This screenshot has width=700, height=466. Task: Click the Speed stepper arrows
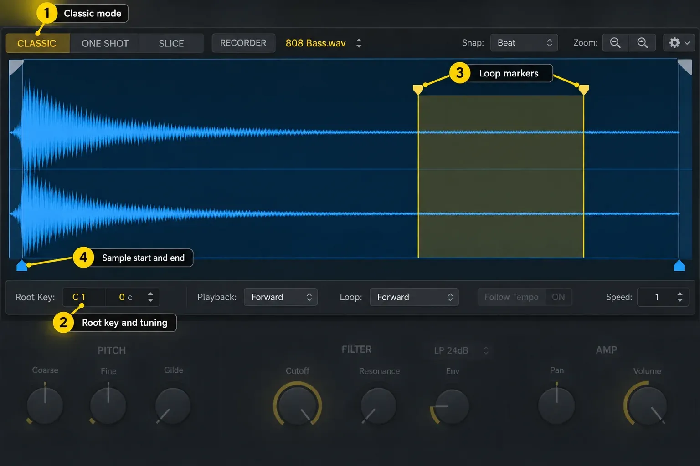pos(680,297)
